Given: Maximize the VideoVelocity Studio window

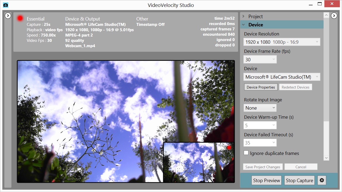Looking at the screenshot, I should [320, 4].
